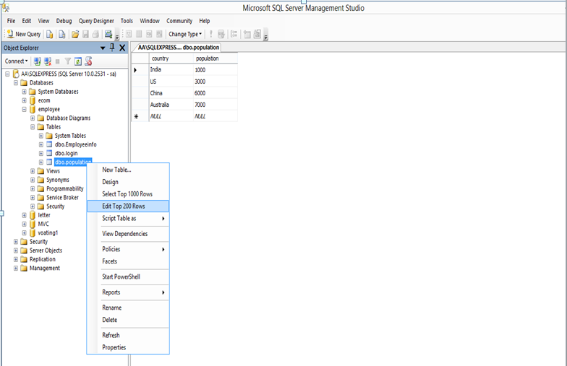This screenshot has height=366, width=567.
Task: Collapse the employee database node
Action: coord(25,110)
